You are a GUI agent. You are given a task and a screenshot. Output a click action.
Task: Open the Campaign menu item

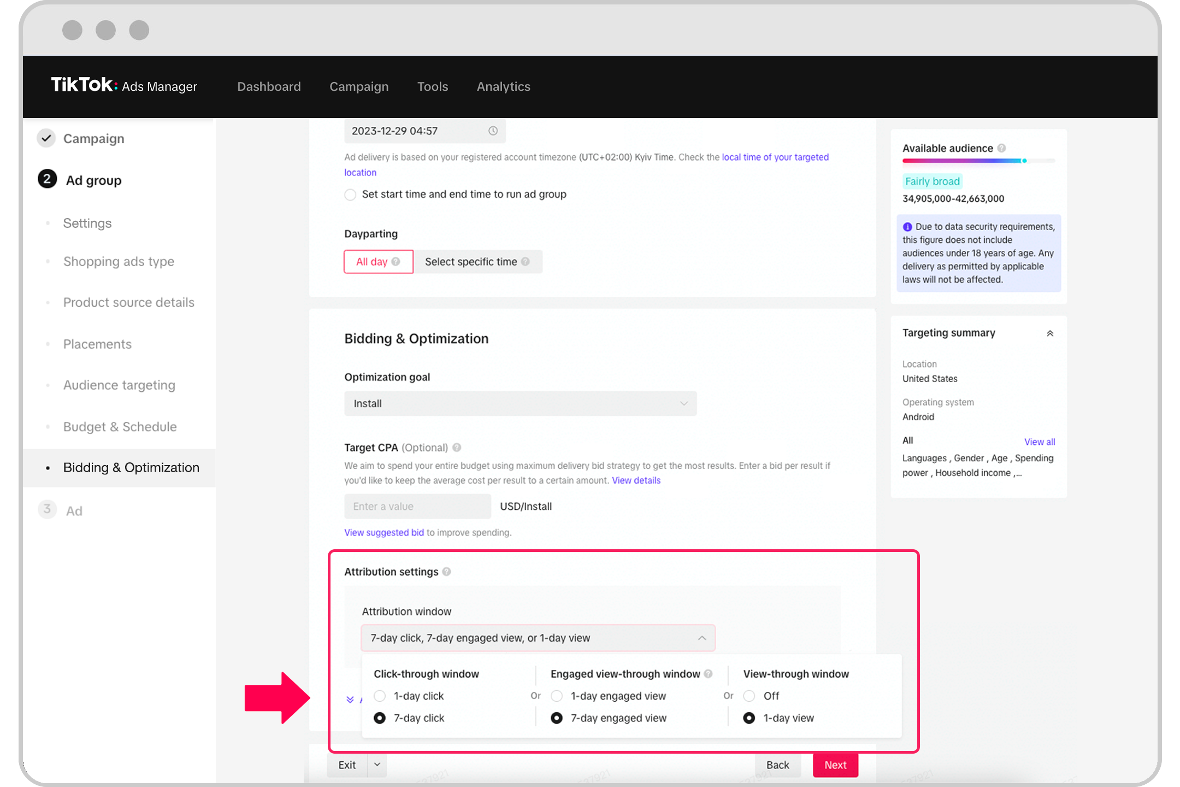click(358, 86)
